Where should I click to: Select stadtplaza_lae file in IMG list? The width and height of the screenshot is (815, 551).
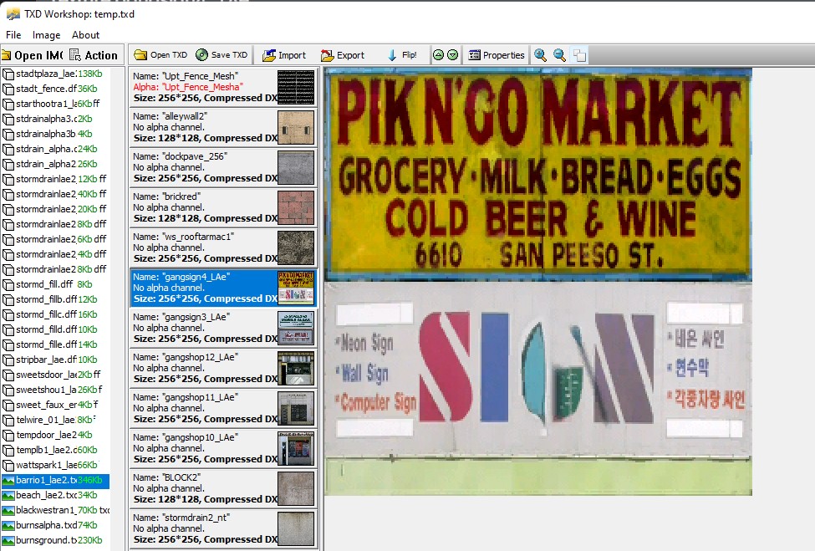(x=55, y=74)
